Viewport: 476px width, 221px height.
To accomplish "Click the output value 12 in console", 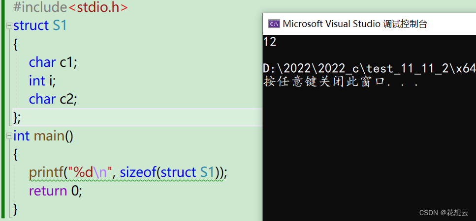I will pos(270,42).
